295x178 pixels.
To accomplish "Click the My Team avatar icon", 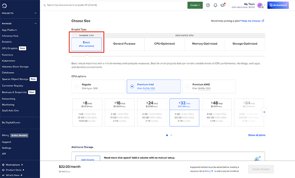I will click(260, 5).
